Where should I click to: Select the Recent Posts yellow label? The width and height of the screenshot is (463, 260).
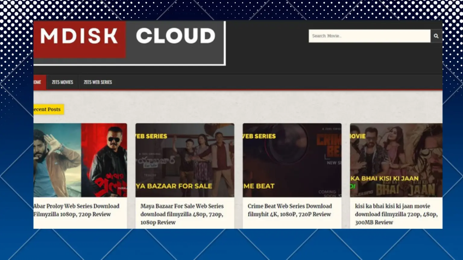coord(49,109)
